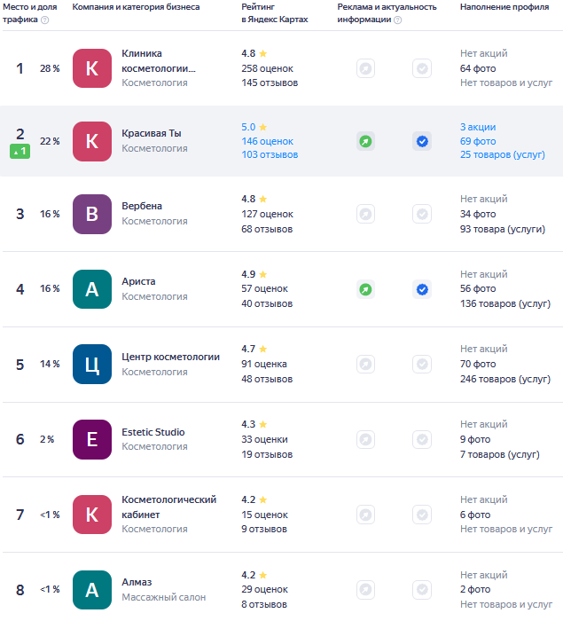Image resolution: width=563 pixels, height=621 pixels.
Task: Select the company name 'Косметологический кабинет'
Action: (169, 507)
